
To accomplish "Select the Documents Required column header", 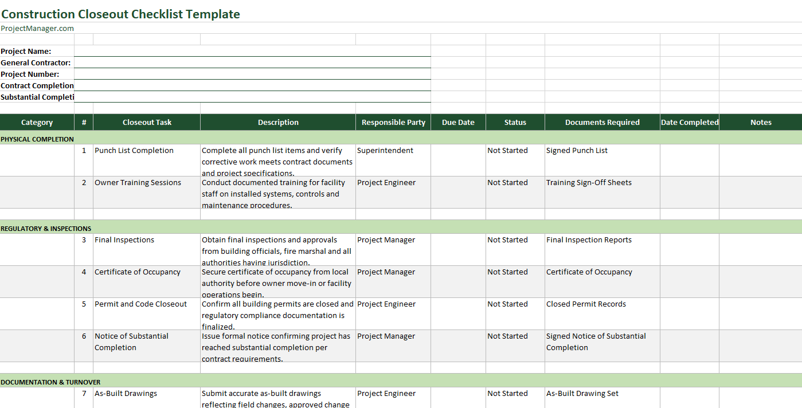I will pyautogui.click(x=603, y=122).
